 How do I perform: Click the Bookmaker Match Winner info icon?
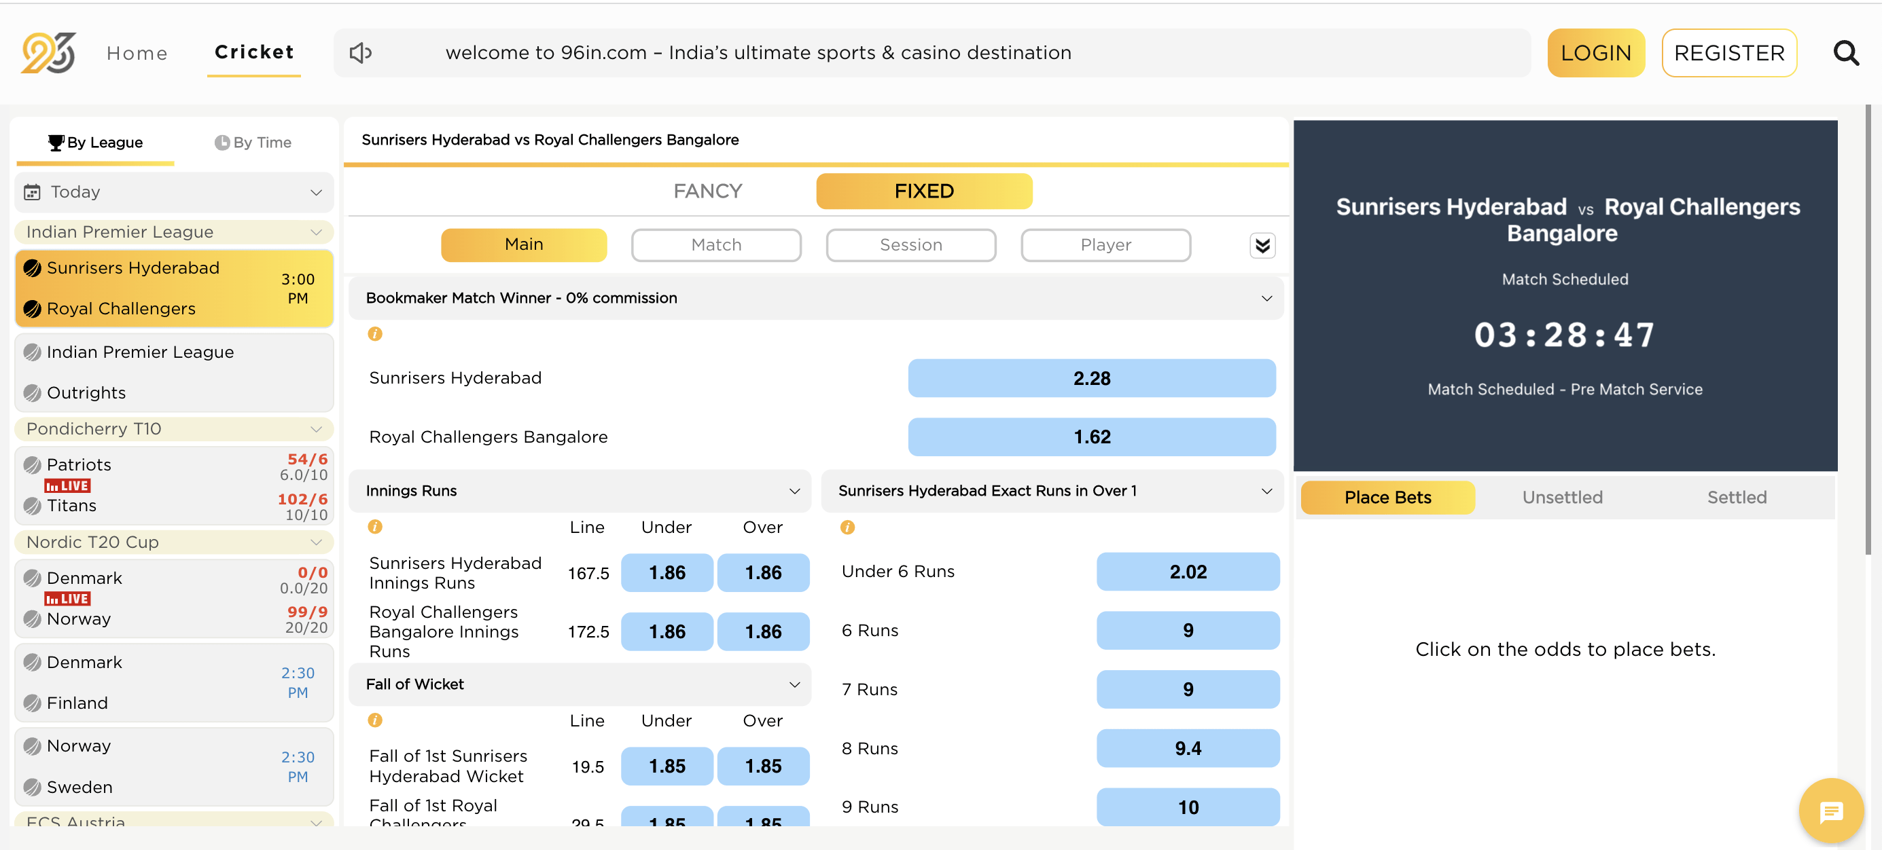click(375, 334)
